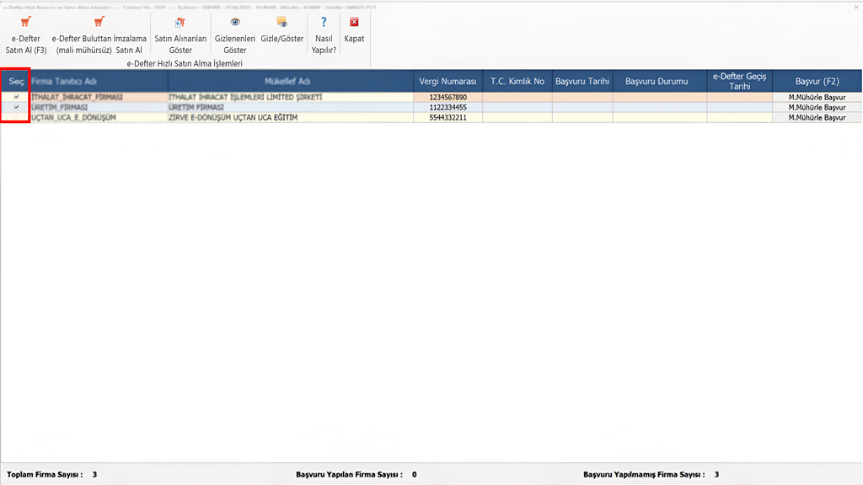Click the e-Defter Hızlı Satın Alma İşlemleri label

point(185,64)
